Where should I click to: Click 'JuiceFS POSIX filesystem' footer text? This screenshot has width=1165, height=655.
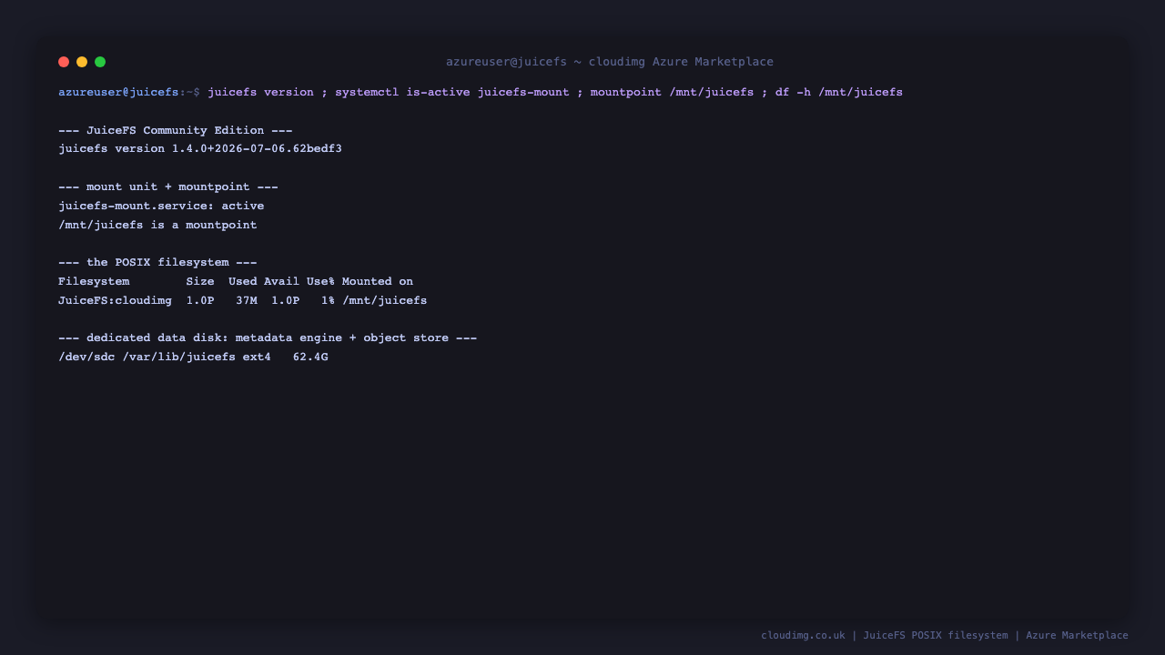pos(936,635)
